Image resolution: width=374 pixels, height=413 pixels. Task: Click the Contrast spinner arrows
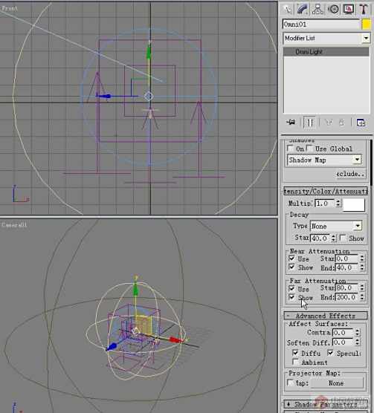(x=358, y=332)
